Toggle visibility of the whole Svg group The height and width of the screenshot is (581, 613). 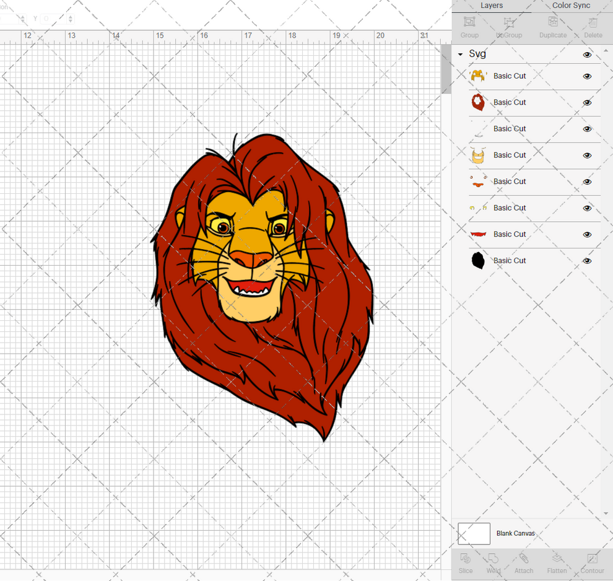[x=586, y=55]
